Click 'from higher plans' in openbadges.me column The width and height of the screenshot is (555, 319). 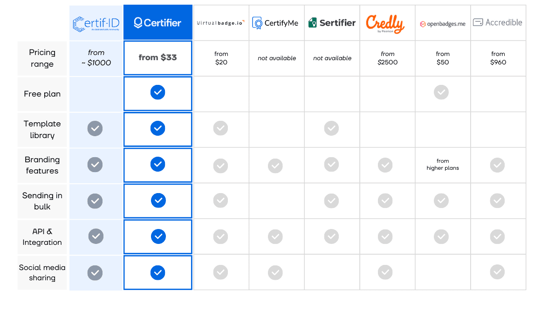(x=442, y=164)
